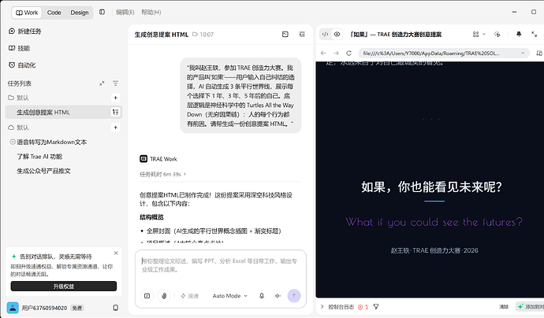Select the 生成创意提案 HTML task row
Viewport: 544px width, 318px height.
point(64,113)
